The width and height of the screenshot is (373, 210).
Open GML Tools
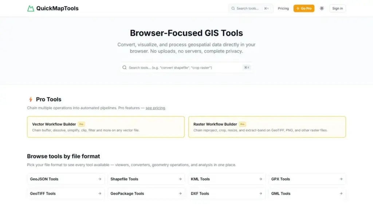click(x=307, y=194)
